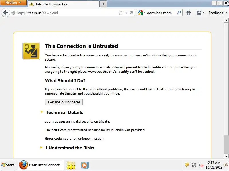Open the Windows Start menu
This screenshot has width=229, height=171.
(8, 165)
